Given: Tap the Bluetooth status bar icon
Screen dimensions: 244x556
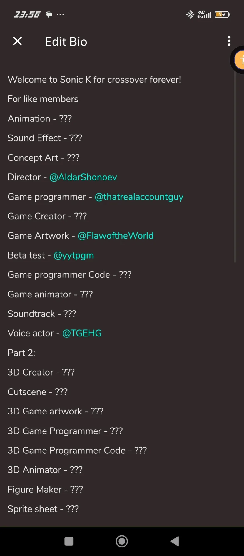Looking at the screenshot, I should (190, 14).
